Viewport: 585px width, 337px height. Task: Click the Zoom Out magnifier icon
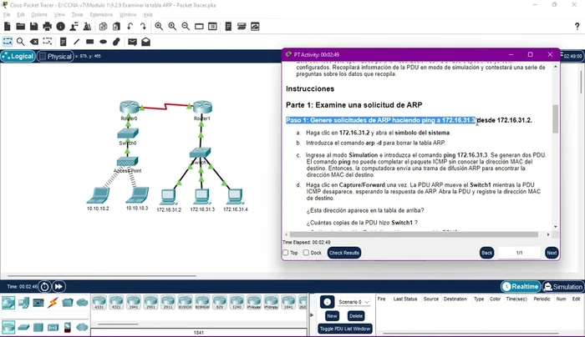[186, 27]
